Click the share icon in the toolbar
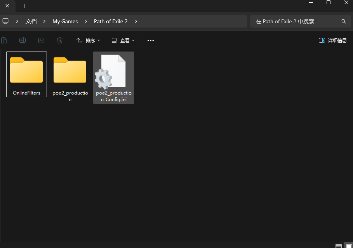Image resolution: width=353 pixels, height=248 pixels. pyautogui.click(x=41, y=40)
